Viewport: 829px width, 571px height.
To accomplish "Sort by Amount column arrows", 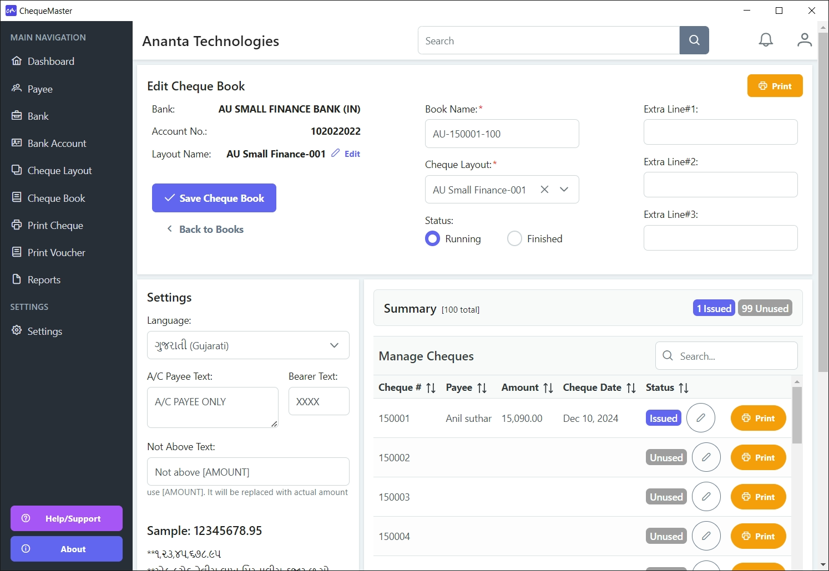I will [548, 388].
